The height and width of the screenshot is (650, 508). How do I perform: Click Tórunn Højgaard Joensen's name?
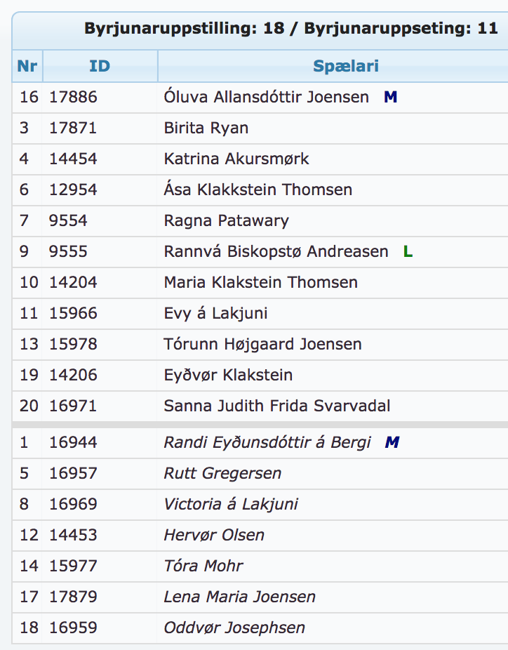262,344
